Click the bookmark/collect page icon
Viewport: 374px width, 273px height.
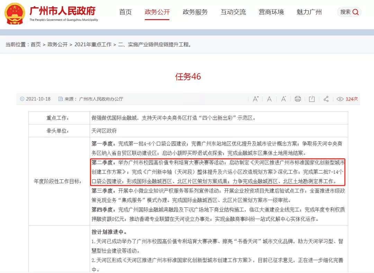pos(312,99)
